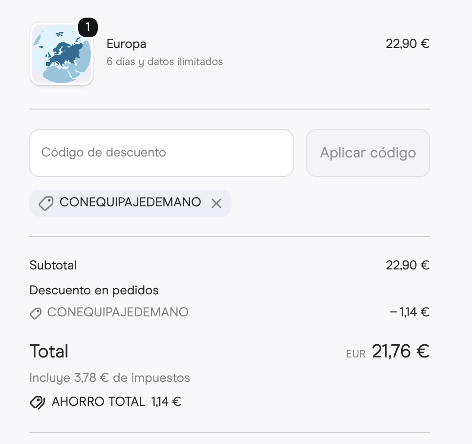The width and height of the screenshot is (472, 444).
Task: Click the Código de descuento input field
Action: pos(161,153)
